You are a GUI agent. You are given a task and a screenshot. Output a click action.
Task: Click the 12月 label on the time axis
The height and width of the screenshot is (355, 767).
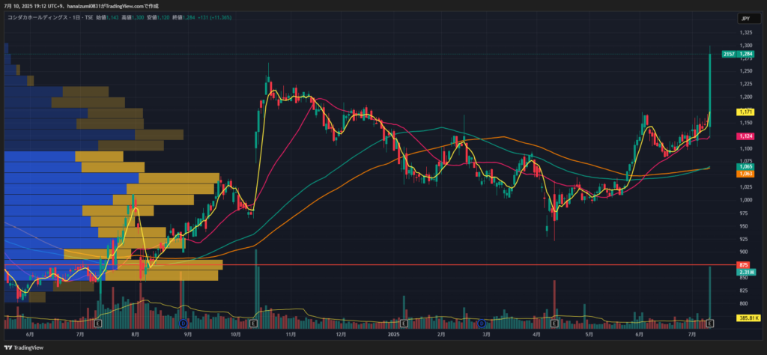(342, 335)
